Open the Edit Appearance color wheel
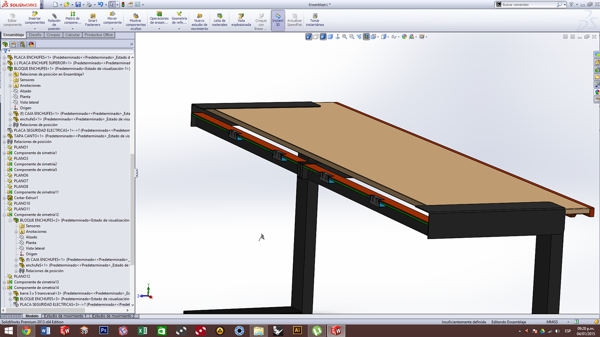This screenshot has height=337, width=600. [x=404, y=37]
